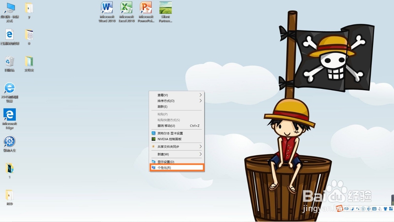Screen dimensions: 394x222
Task: Open the folder named 1
Action: tap(9, 170)
